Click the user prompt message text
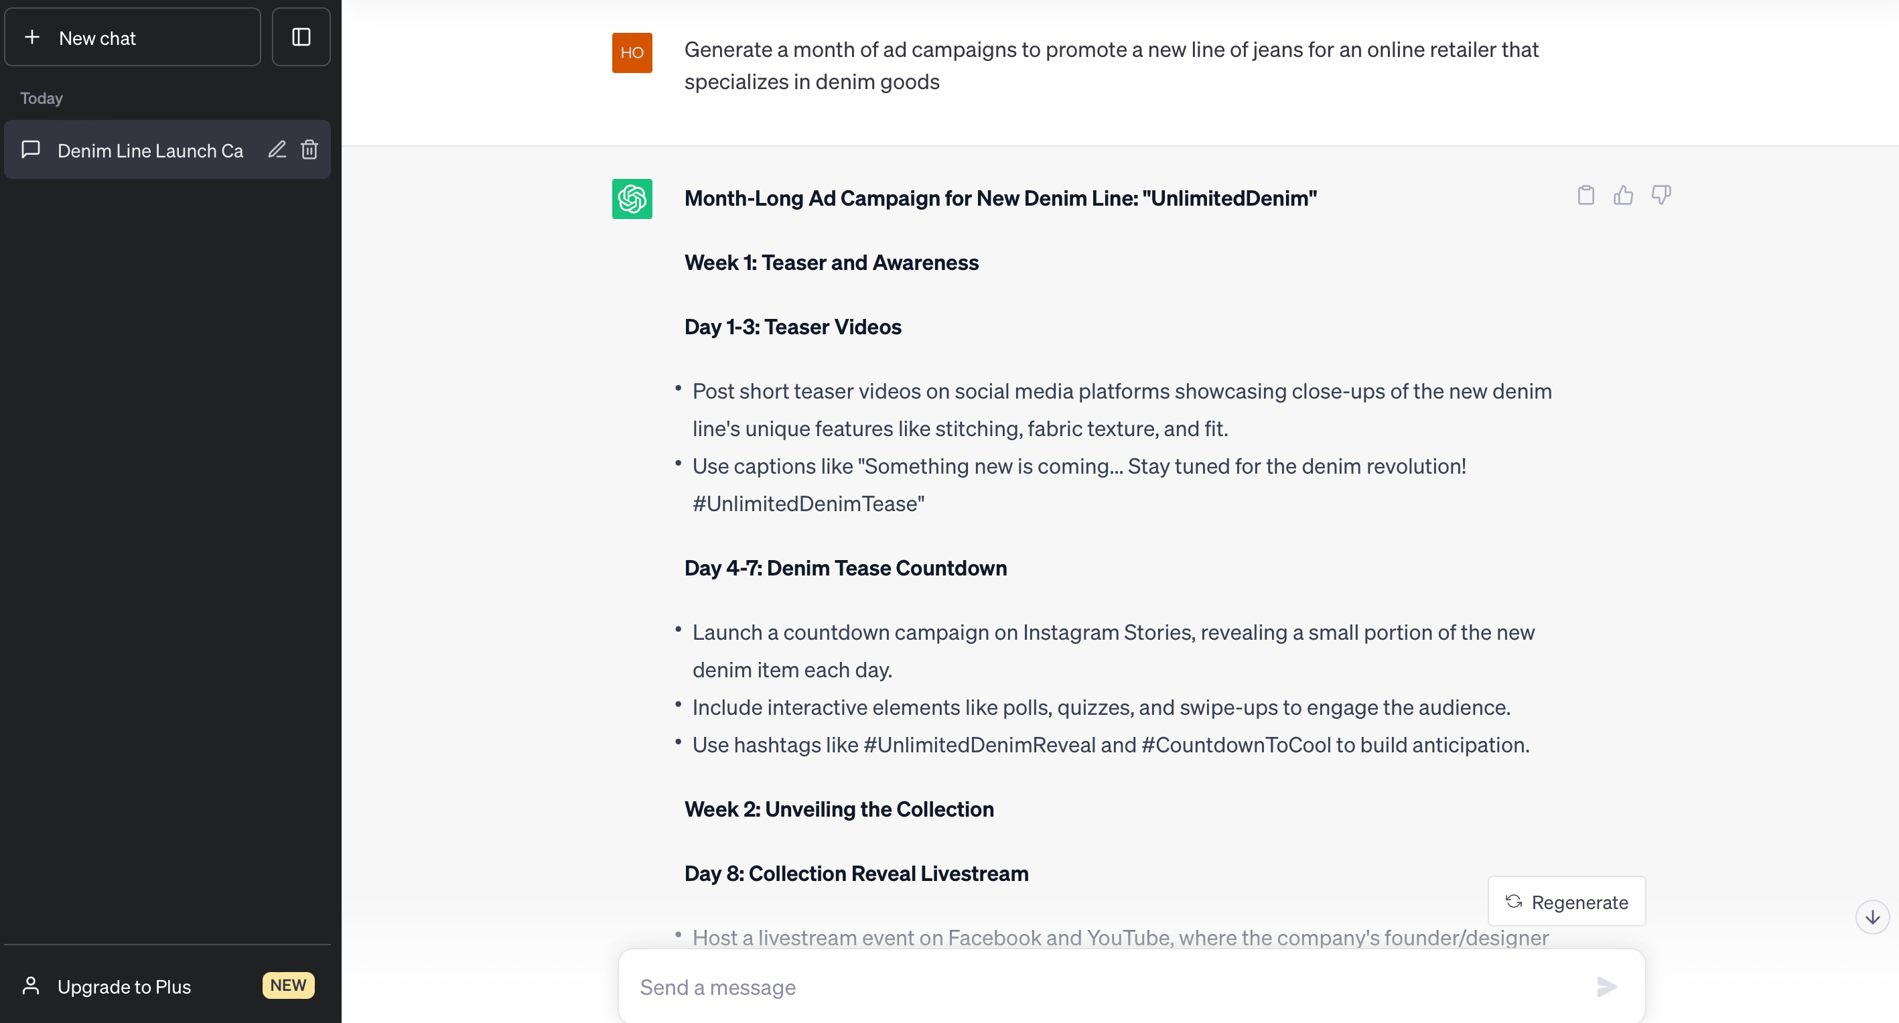Image resolution: width=1899 pixels, height=1023 pixels. [1111, 66]
